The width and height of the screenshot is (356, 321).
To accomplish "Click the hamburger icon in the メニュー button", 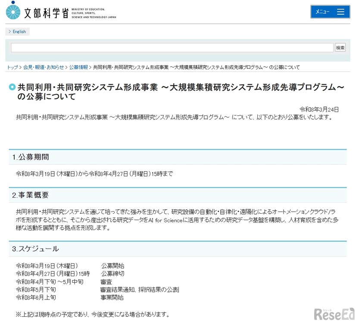I will click(340, 12).
